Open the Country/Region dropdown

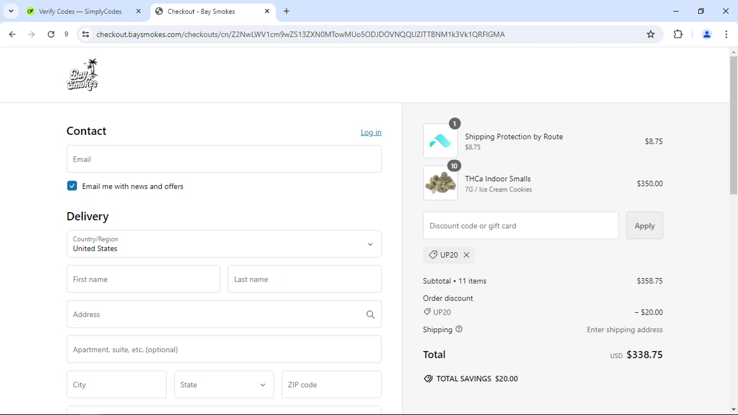click(x=224, y=244)
